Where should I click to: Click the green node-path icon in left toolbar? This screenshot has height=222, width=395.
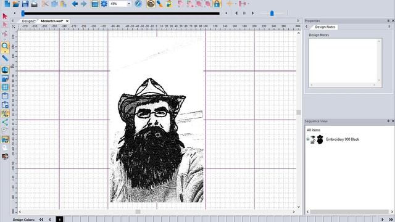pos(5,122)
